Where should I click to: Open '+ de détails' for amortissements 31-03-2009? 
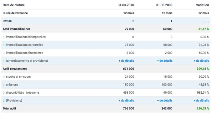tap(165, 61)
